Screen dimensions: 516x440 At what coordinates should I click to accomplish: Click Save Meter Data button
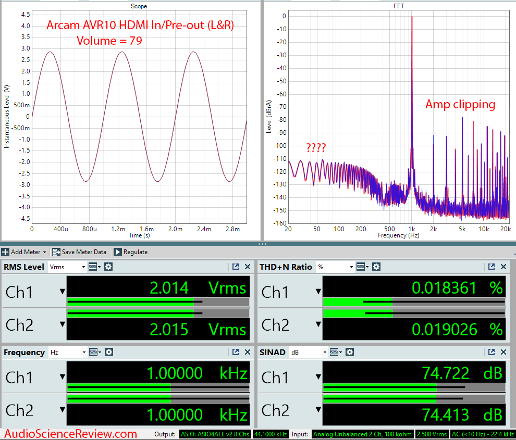[x=79, y=252]
